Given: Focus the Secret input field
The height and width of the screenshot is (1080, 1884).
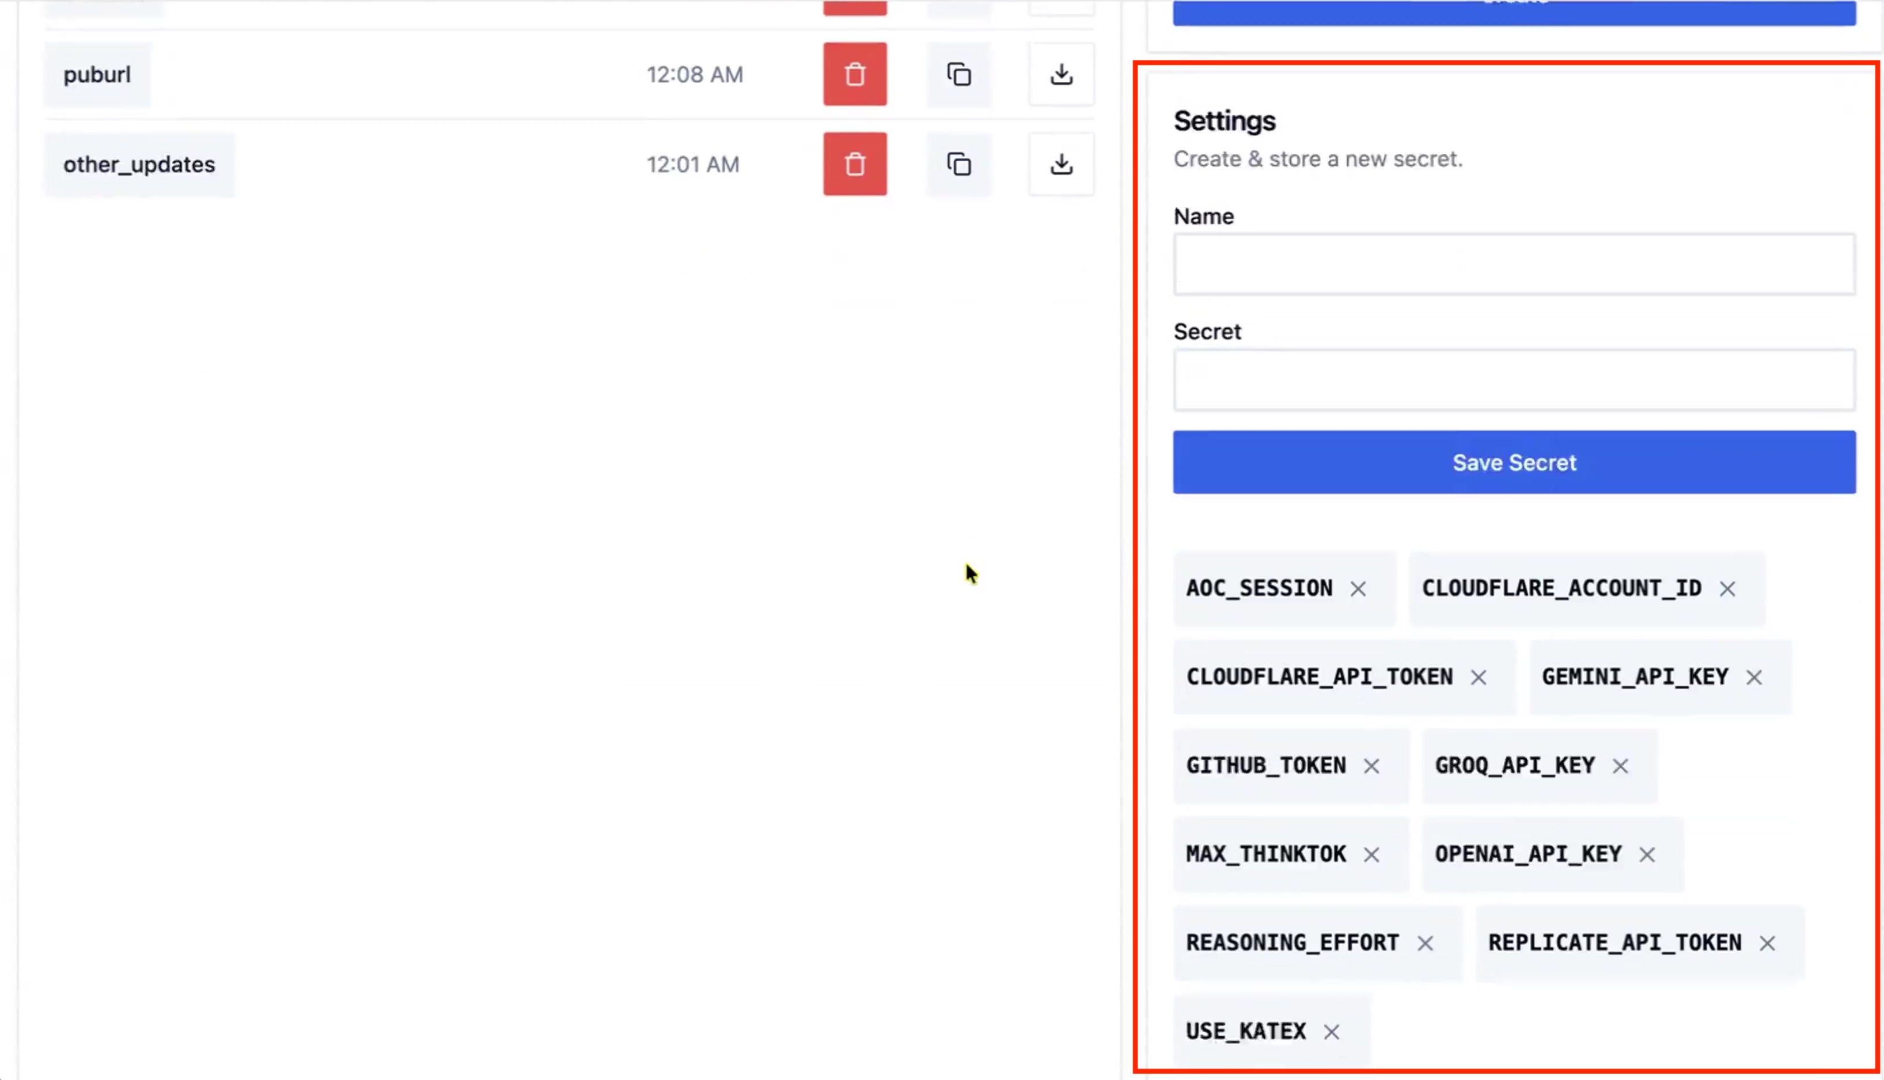Looking at the screenshot, I should coord(1514,380).
